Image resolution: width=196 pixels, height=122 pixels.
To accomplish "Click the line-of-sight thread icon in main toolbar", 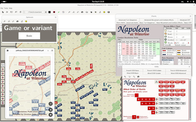I will [100, 12].
